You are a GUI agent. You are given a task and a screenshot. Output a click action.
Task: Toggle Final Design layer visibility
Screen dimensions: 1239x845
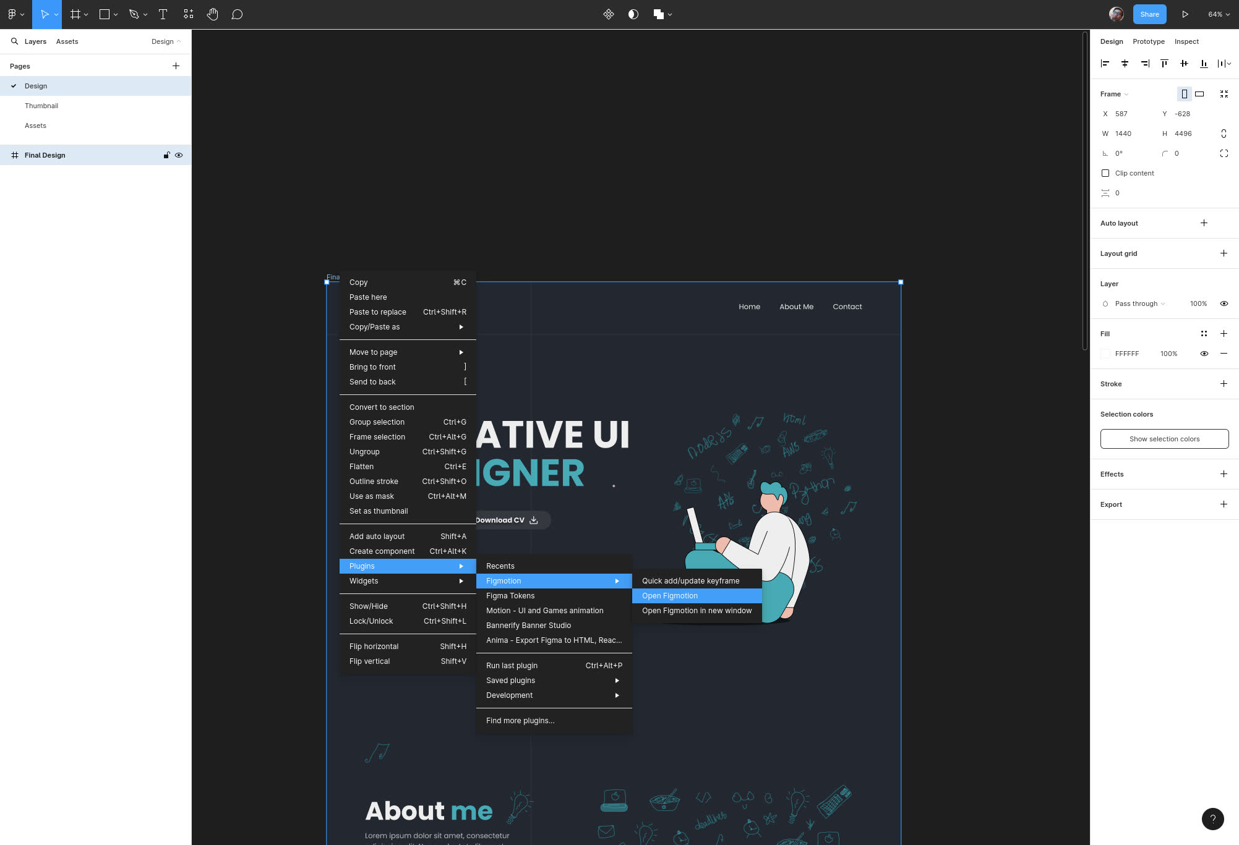coord(179,155)
